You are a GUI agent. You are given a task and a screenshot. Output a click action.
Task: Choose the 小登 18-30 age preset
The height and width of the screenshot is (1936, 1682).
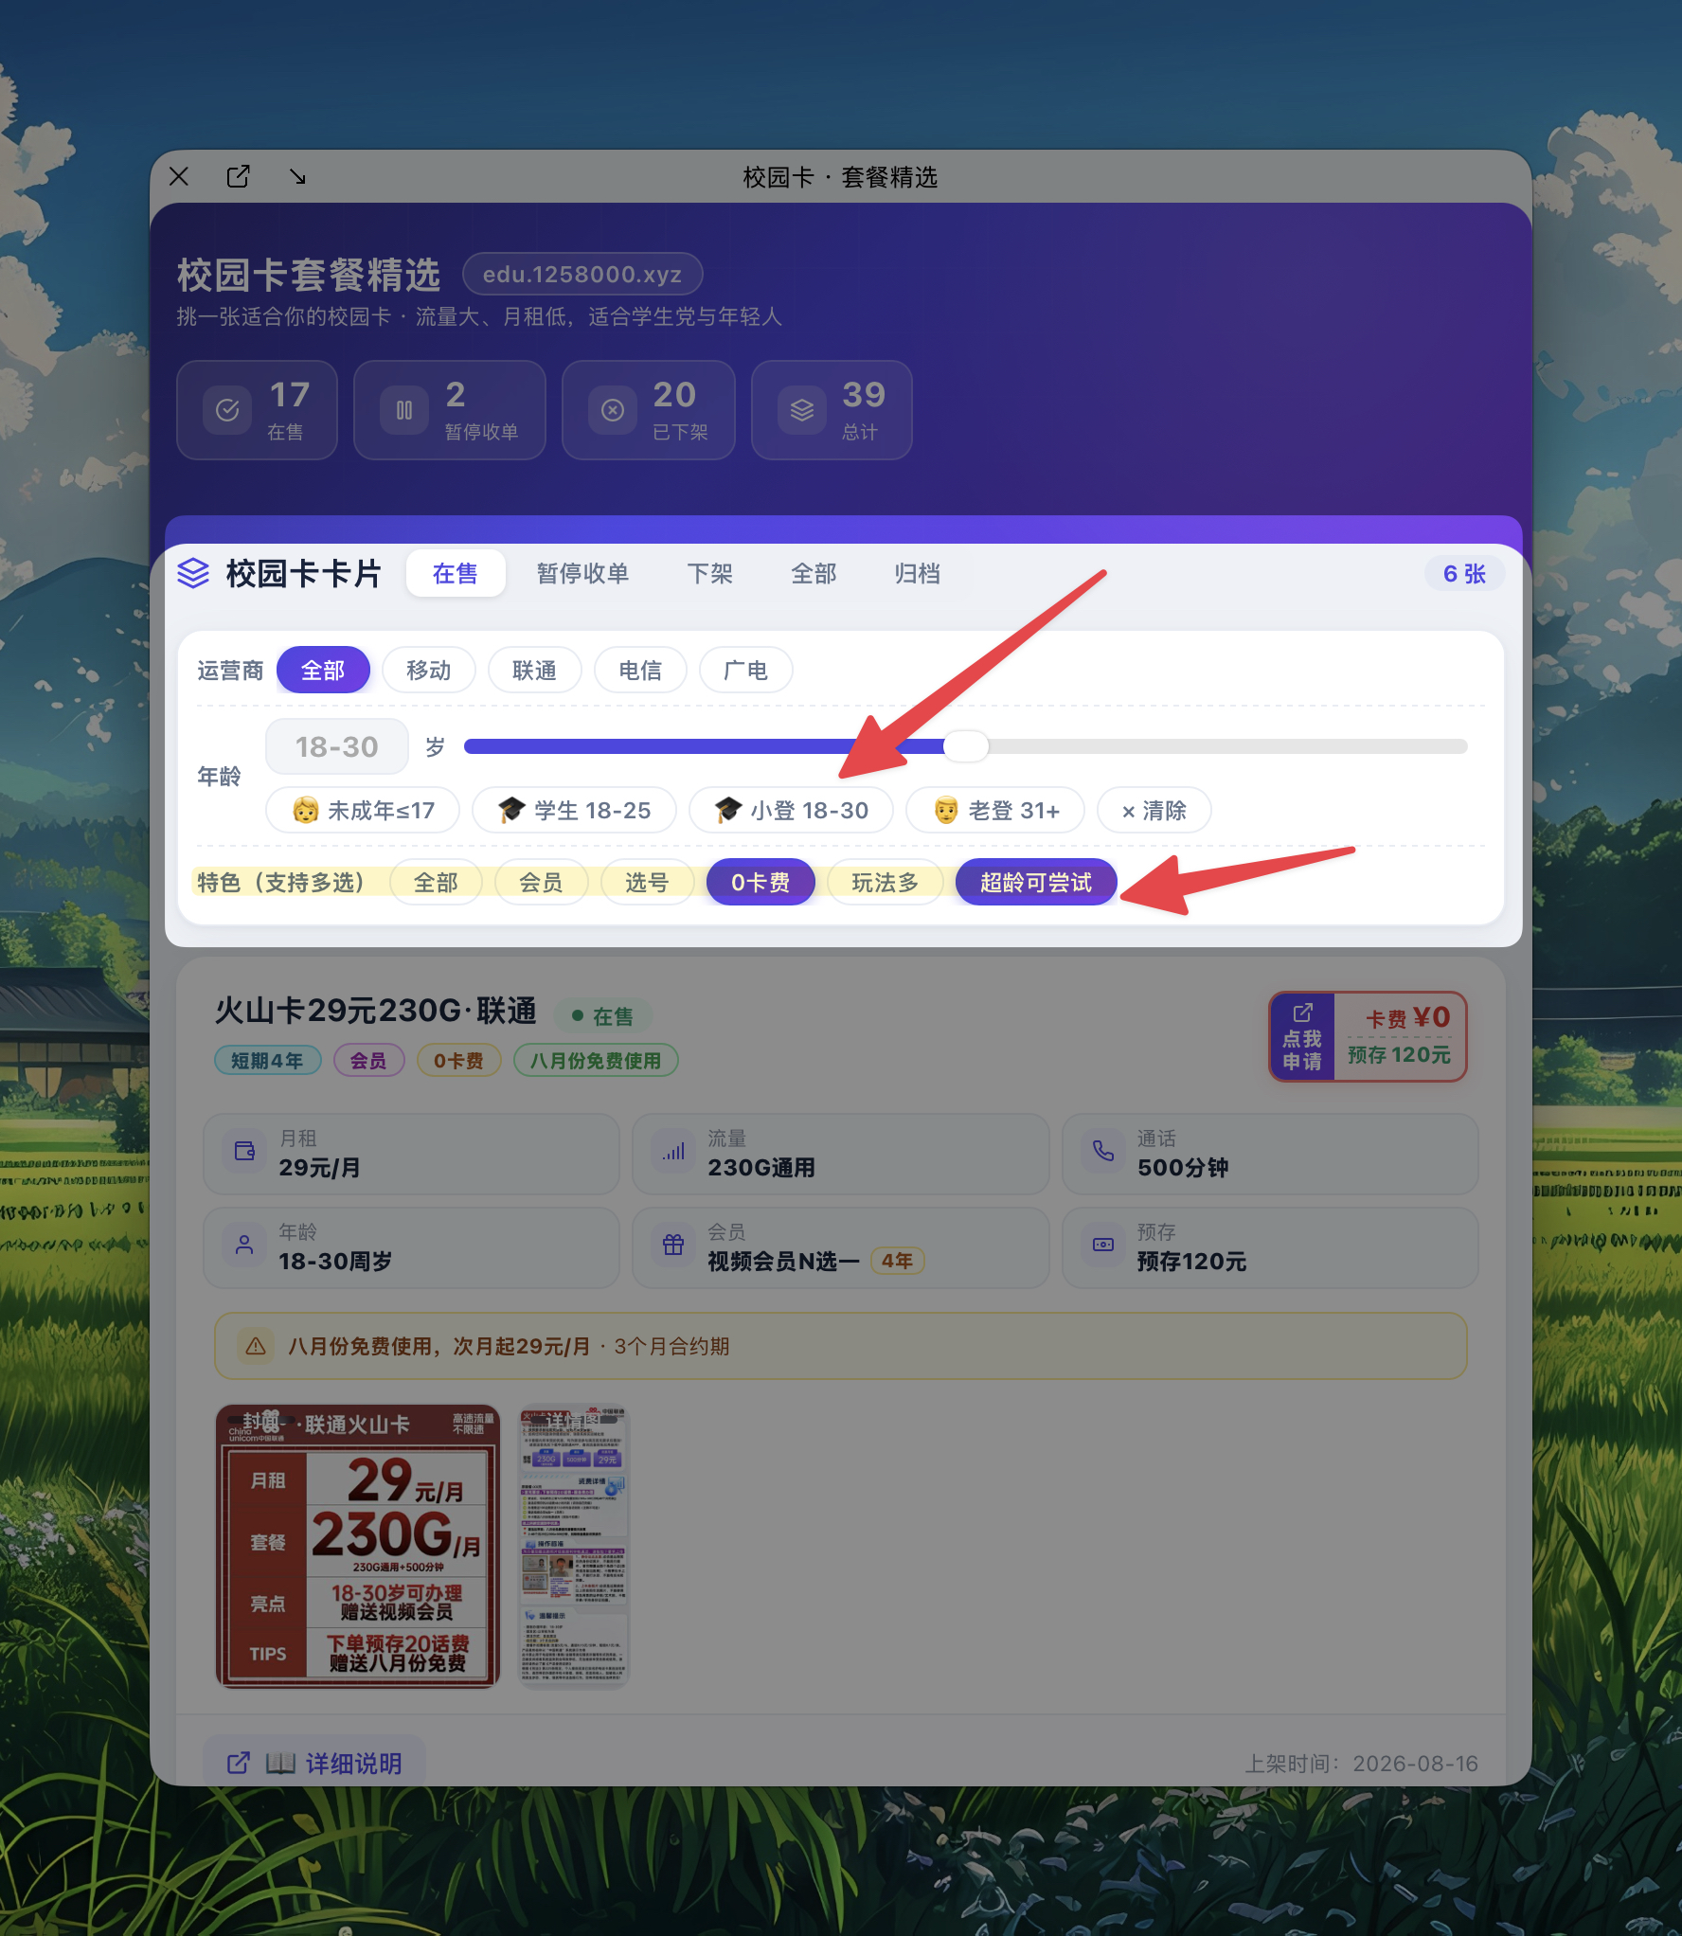(x=791, y=811)
